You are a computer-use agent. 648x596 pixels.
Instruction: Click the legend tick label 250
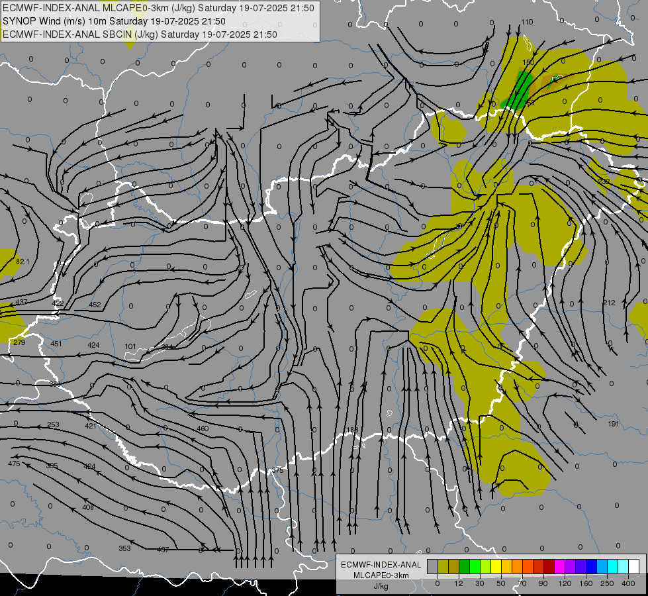(x=607, y=583)
